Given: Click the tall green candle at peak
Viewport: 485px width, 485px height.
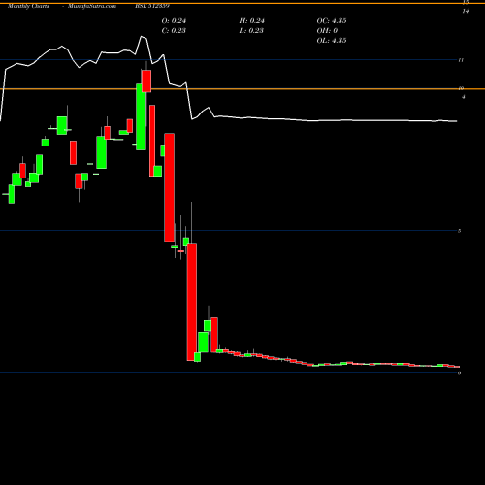Looking at the screenshot, I should [x=141, y=116].
